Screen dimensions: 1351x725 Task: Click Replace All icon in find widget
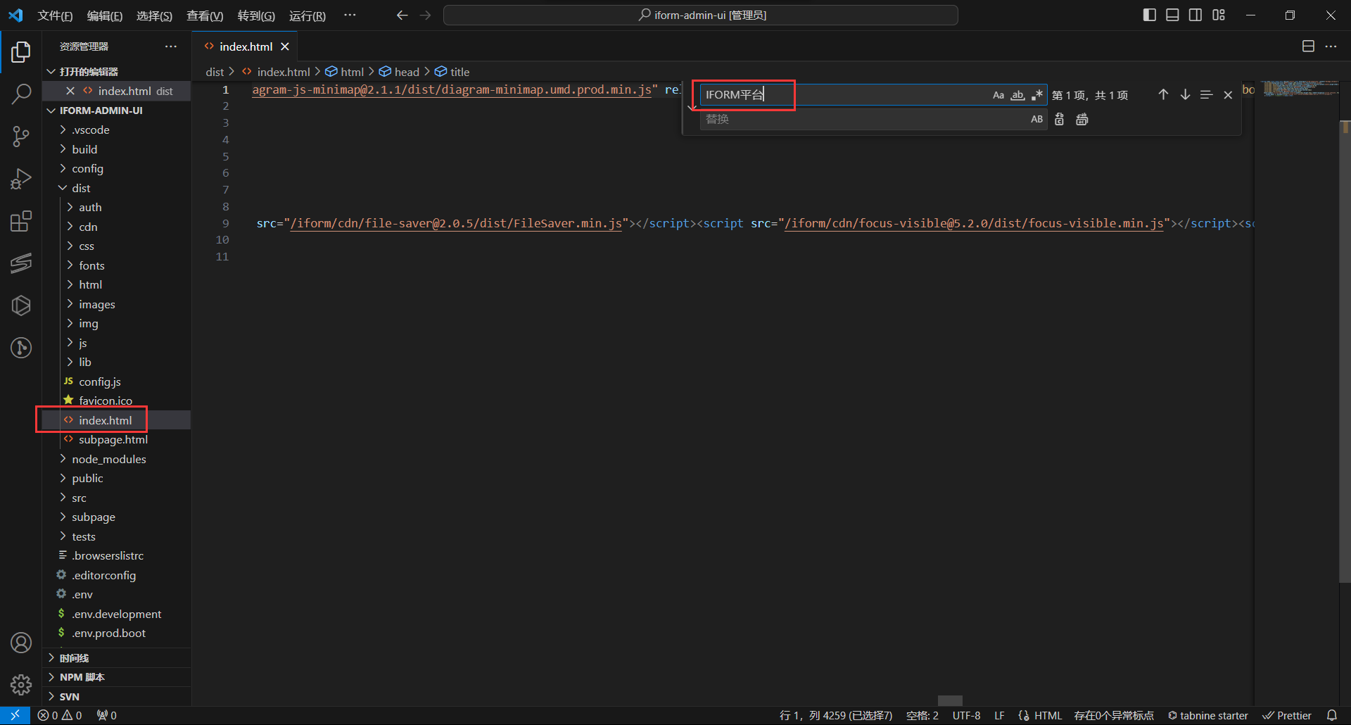pos(1082,120)
